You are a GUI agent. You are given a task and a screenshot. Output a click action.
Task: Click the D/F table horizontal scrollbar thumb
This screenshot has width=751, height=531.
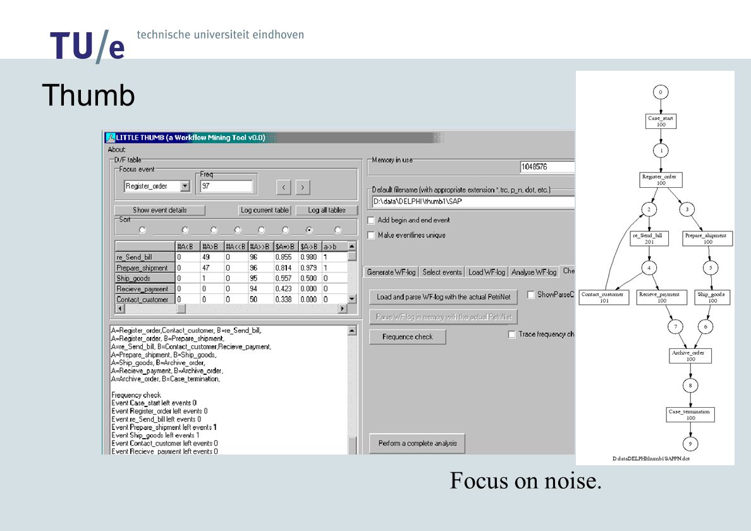(x=181, y=309)
